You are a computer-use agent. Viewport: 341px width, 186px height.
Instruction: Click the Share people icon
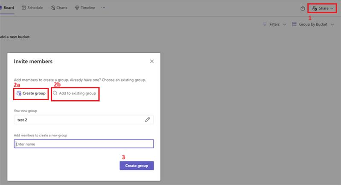click(x=315, y=8)
